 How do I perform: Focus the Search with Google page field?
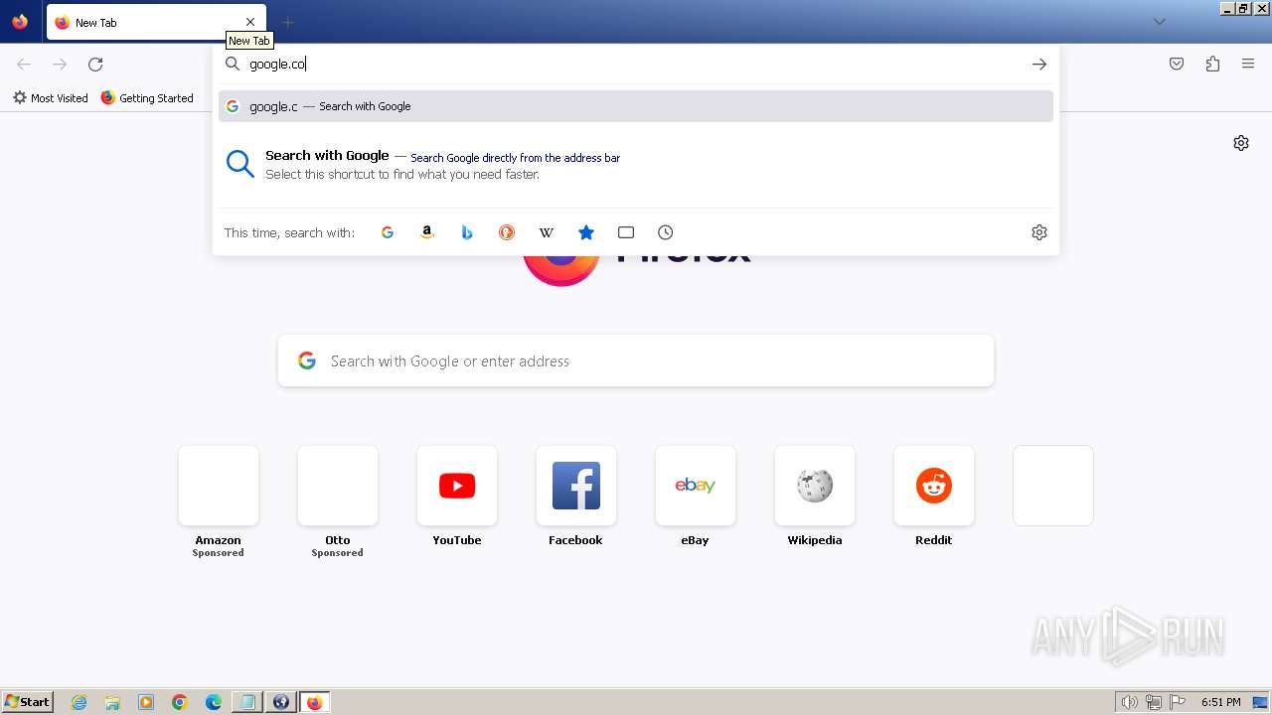(636, 360)
